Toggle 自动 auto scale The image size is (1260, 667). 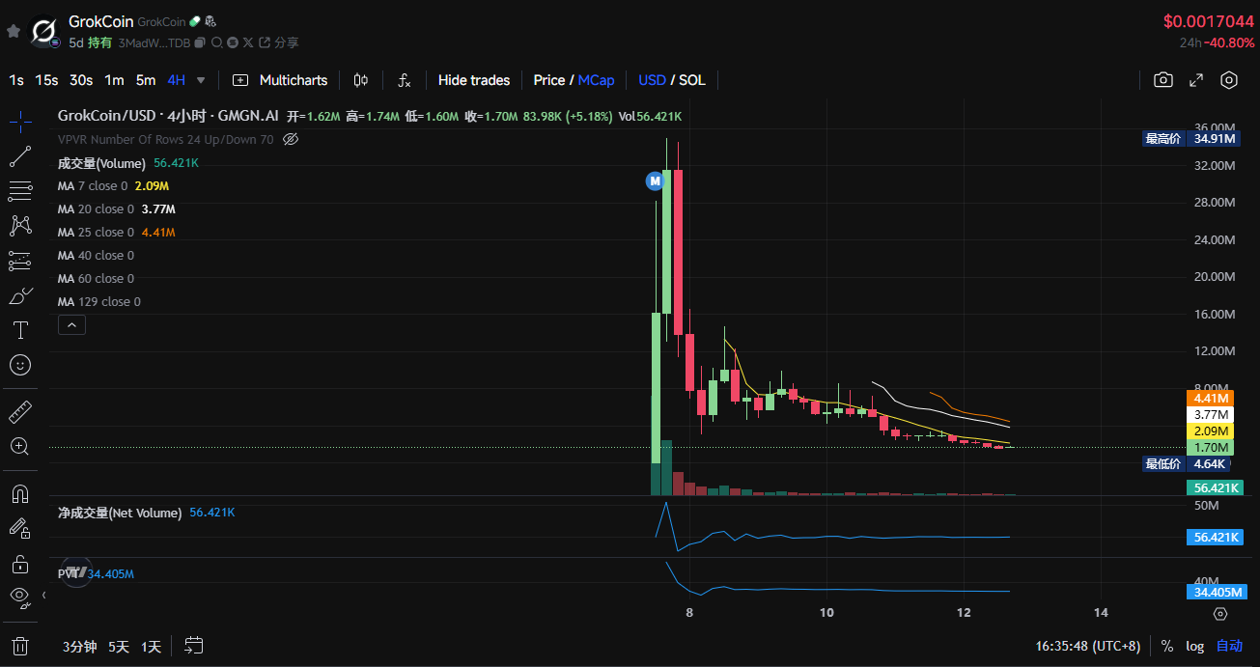[1229, 646]
